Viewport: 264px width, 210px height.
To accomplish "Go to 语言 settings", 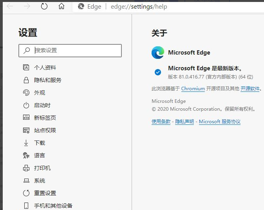I will point(40,155).
